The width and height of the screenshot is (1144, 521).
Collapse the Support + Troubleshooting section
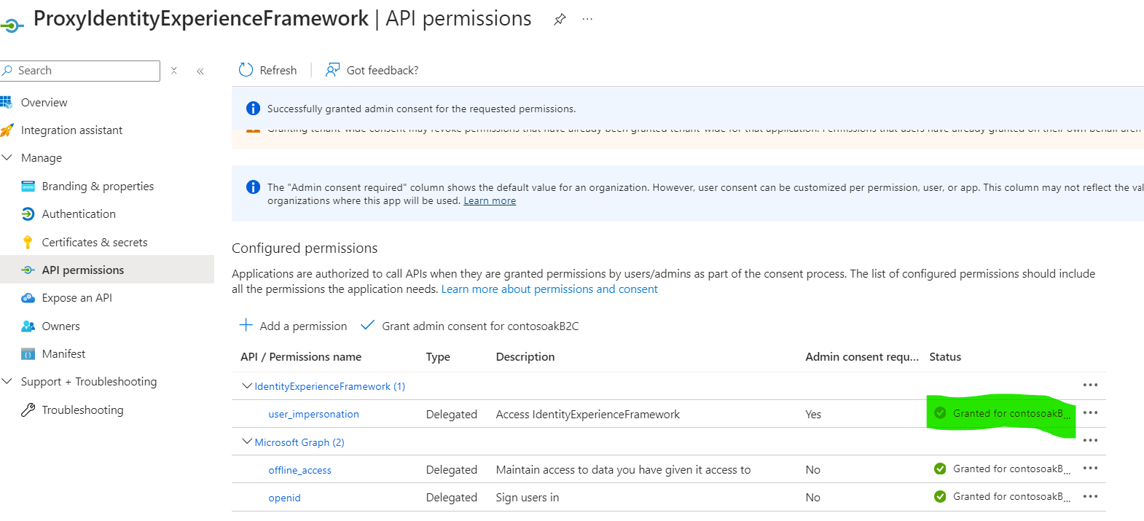coord(7,381)
